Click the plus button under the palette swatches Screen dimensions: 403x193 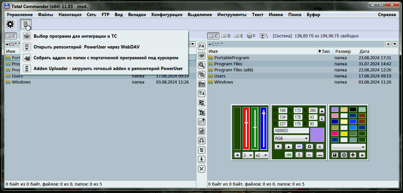(x=353, y=155)
